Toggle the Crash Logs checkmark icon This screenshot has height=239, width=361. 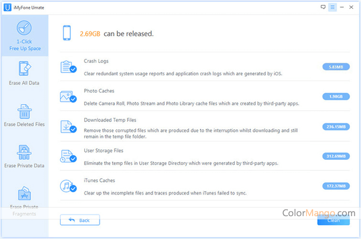tap(73, 69)
